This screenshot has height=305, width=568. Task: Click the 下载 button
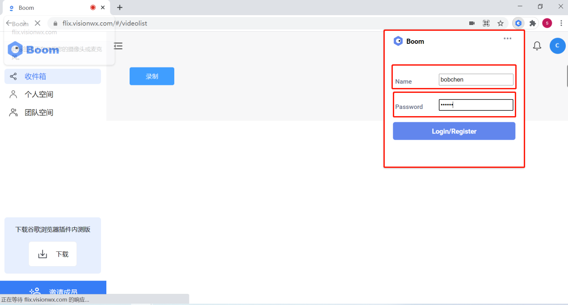click(x=53, y=254)
